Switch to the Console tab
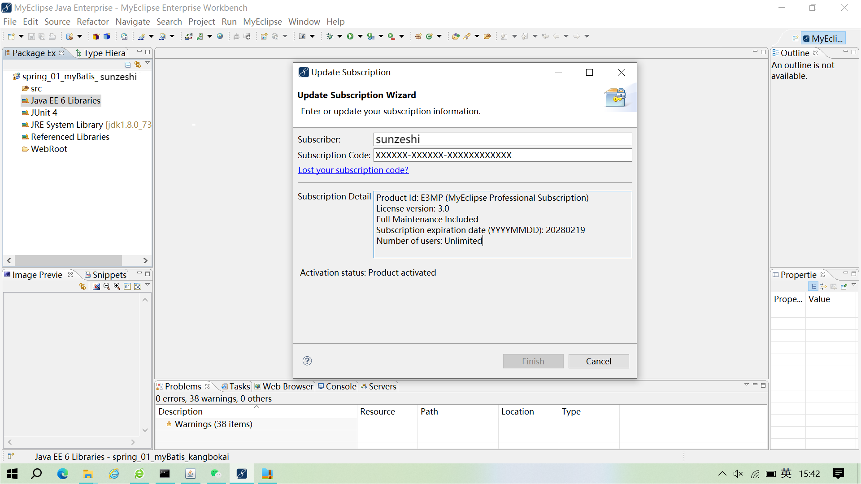The image size is (861, 484). click(337, 386)
